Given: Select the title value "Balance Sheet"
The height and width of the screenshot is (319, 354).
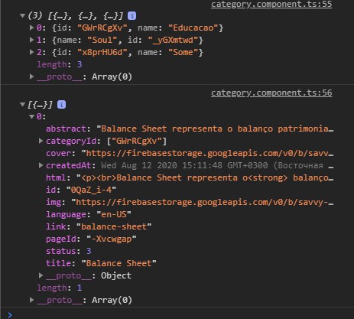Looking at the screenshot, I should point(119,263).
